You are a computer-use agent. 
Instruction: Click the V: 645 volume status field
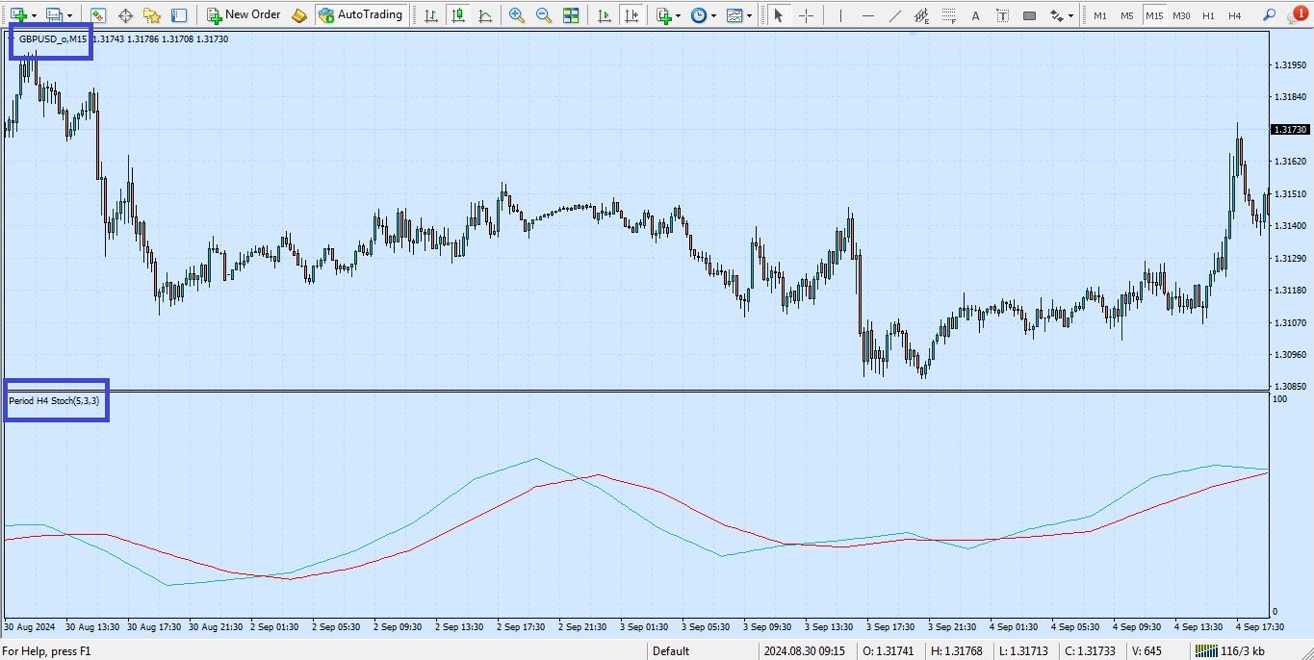[1147, 651]
